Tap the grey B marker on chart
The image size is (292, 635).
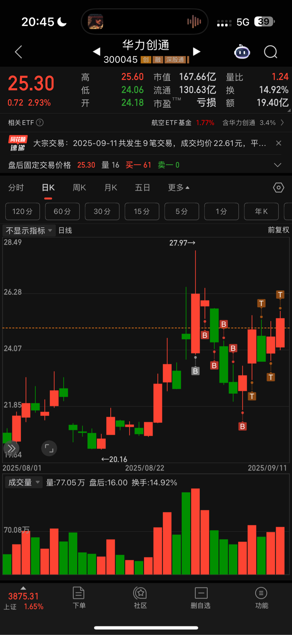[195, 371]
